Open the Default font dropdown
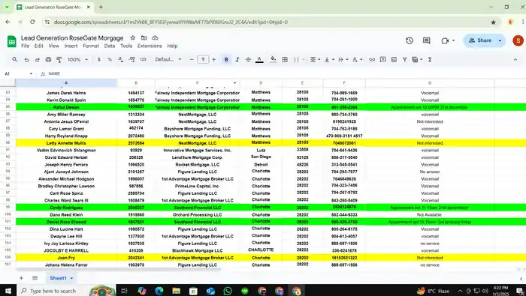This screenshot has height=296, width=526. point(168,59)
